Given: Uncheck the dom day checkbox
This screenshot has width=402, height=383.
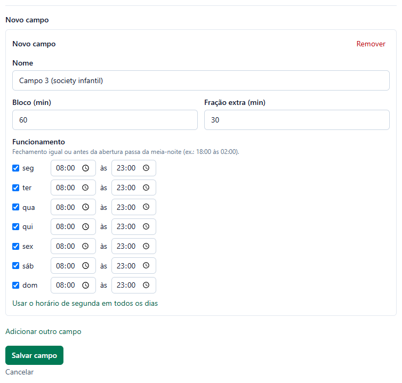Looking at the screenshot, I should coord(15,286).
